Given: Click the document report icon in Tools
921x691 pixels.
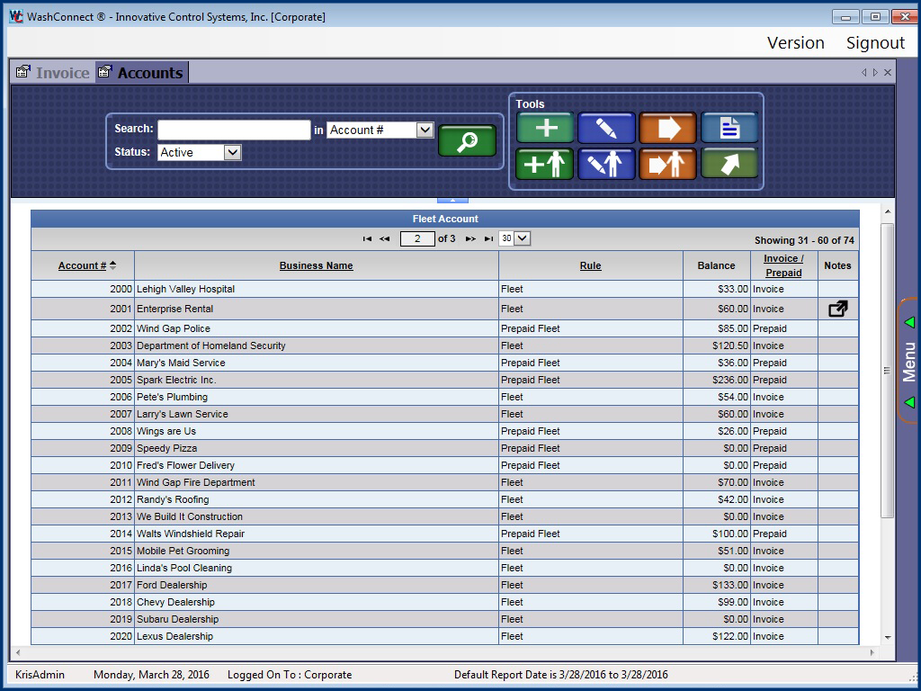Looking at the screenshot, I should click(729, 128).
